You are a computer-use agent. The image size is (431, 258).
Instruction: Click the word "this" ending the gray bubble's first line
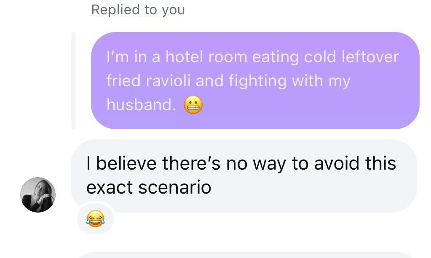[380, 163]
